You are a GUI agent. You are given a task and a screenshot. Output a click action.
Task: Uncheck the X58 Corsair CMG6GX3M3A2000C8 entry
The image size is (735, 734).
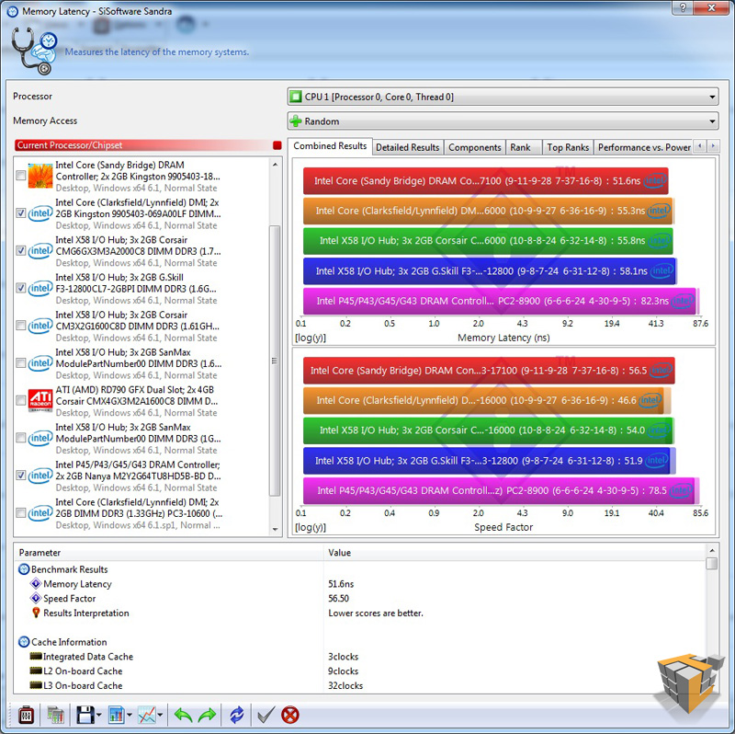pos(20,250)
